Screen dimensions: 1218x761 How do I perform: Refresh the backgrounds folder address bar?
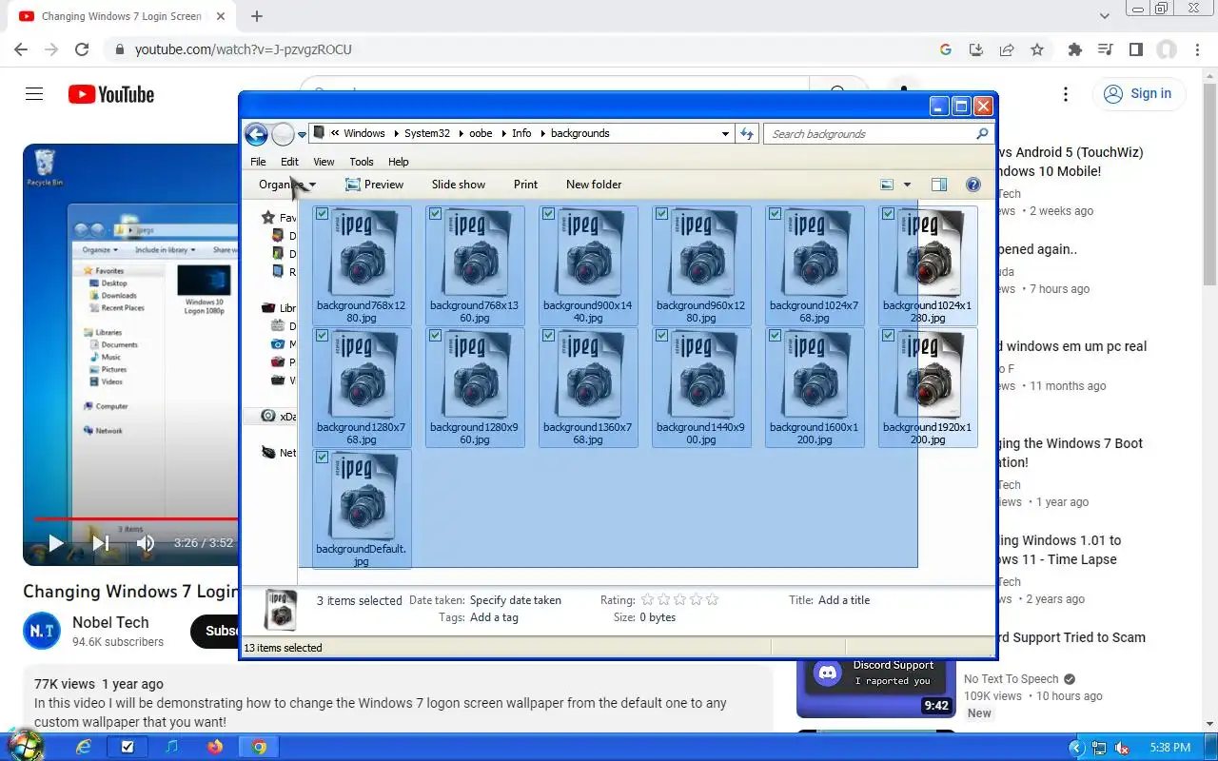click(747, 133)
